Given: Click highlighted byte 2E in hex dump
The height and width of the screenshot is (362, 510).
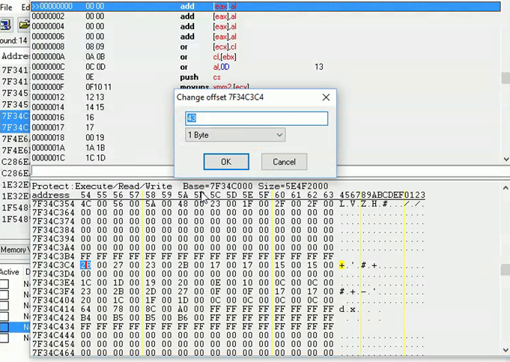Looking at the screenshot, I should (x=85, y=265).
